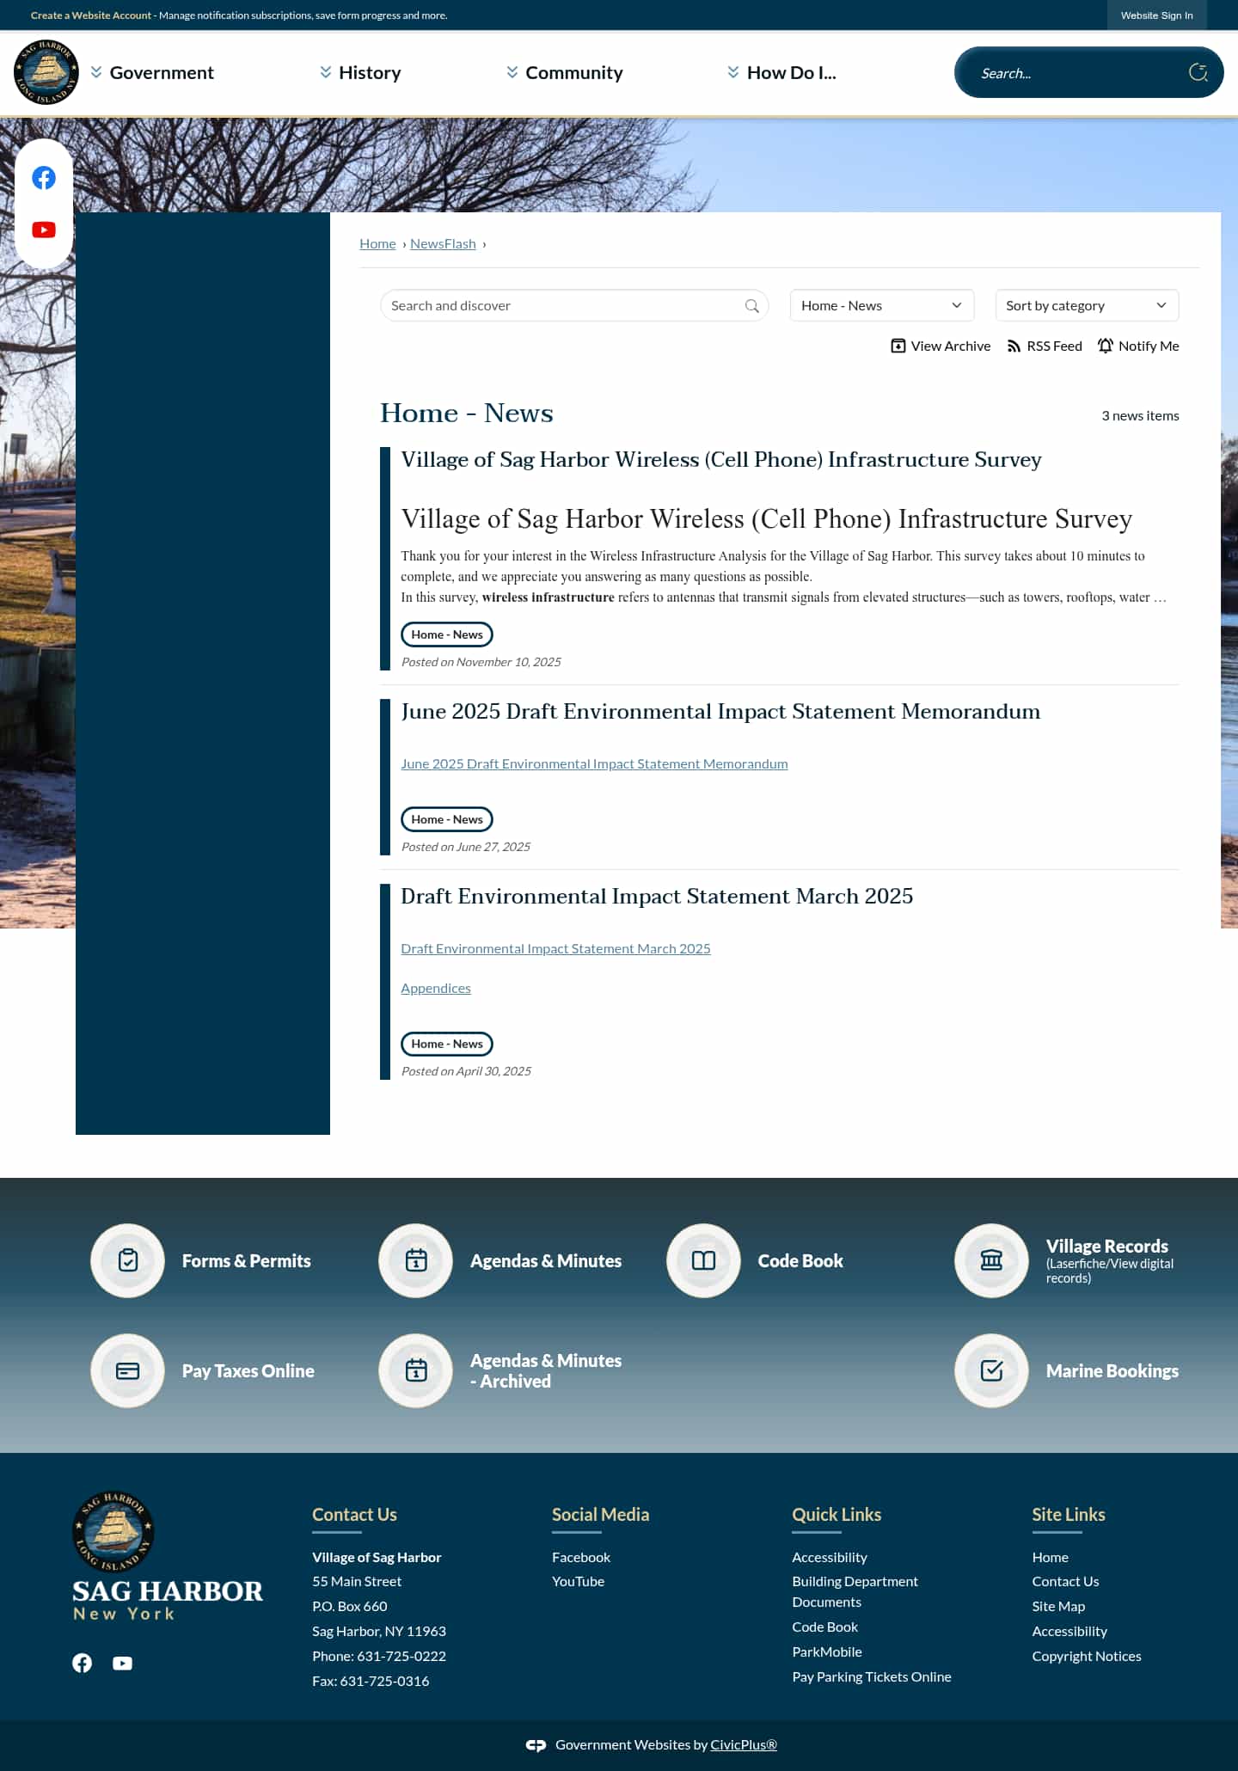Open Facebook from the floating social sidebar
The height and width of the screenshot is (1771, 1238).
click(x=44, y=178)
